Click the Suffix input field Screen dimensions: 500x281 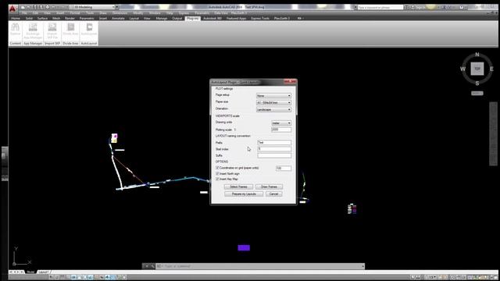point(274,155)
